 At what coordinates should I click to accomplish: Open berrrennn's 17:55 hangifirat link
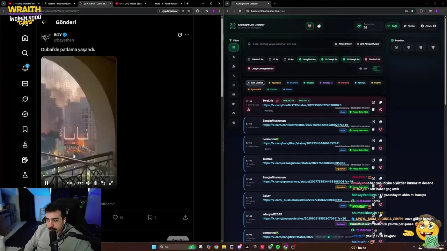point(301,143)
